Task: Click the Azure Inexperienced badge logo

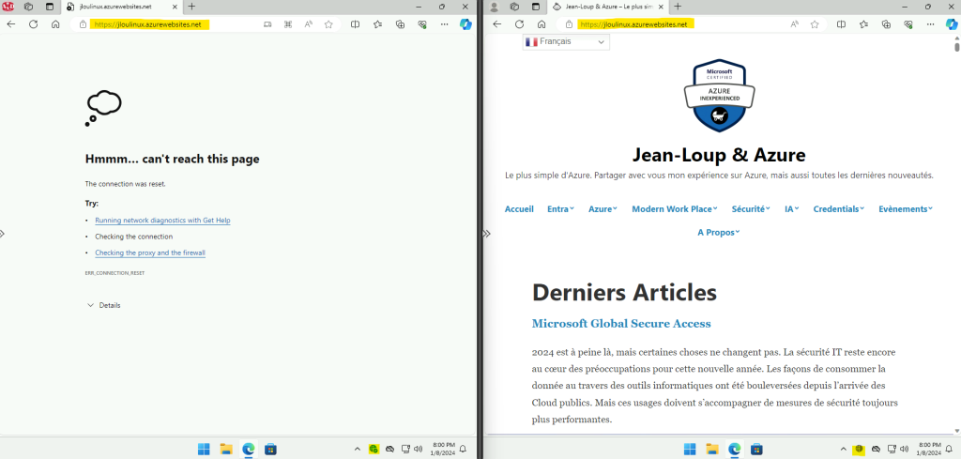Action: (719, 95)
